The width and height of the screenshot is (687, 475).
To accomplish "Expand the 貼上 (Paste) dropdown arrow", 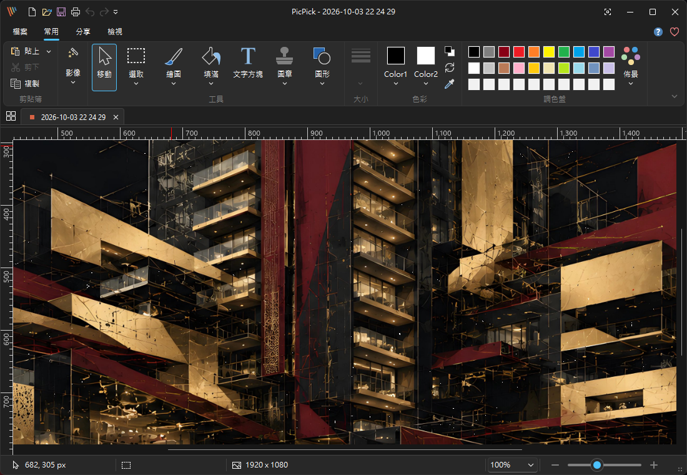I will tap(49, 52).
